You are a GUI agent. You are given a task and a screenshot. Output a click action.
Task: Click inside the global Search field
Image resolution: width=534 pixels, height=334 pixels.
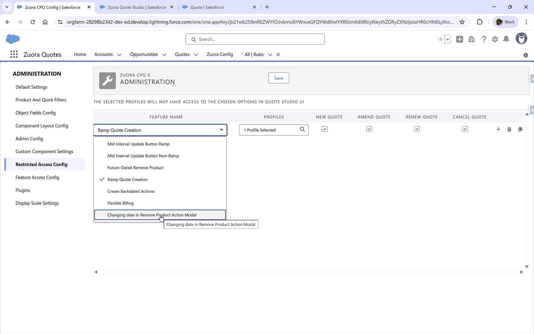[x=255, y=39]
